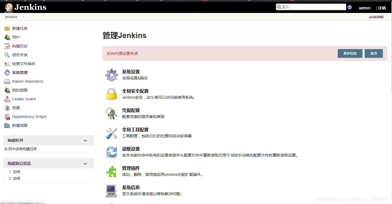Click executor 1 空闲 row
The height and width of the screenshot is (204, 392).
click(x=49, y=172)
